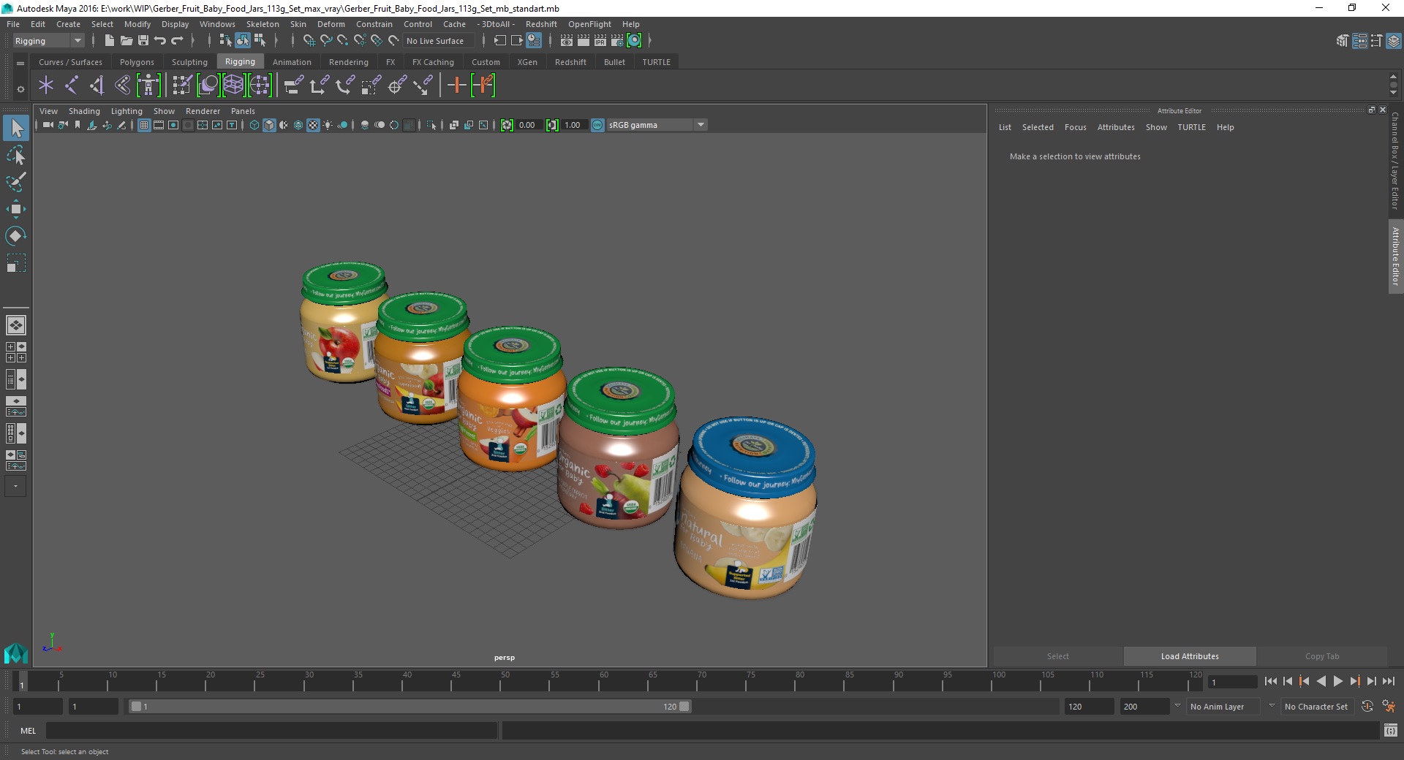Toggle use all lights in viewport
The image size is (1404, 760).
[x=328, y=125]
